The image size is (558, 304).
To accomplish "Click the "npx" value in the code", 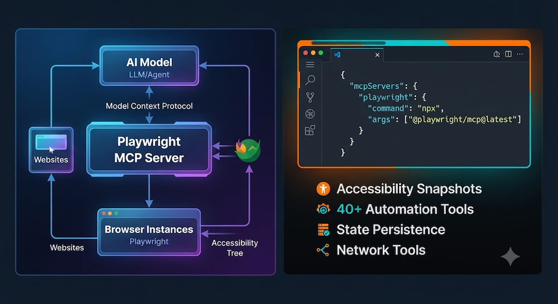I will pos(429,108).
